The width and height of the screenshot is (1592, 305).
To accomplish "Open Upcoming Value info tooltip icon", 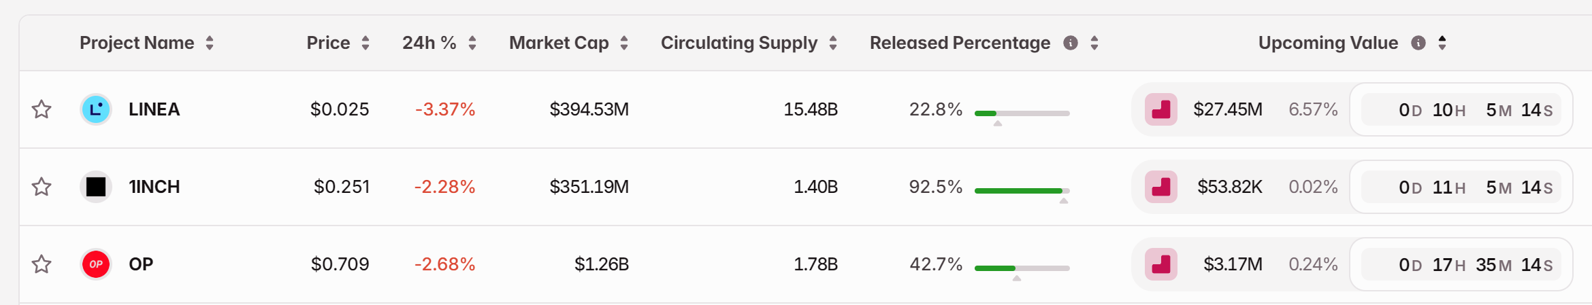I will tap(1418, 43).
